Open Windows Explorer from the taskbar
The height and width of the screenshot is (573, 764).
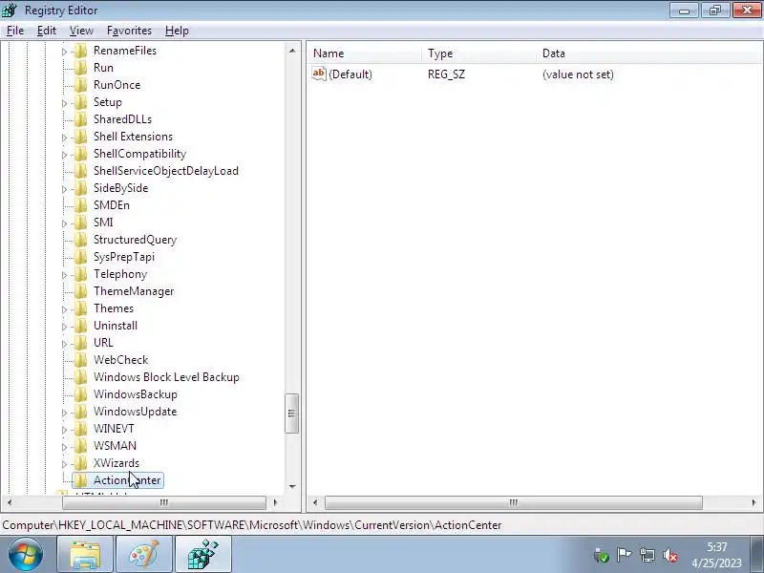click(x=85, y=554)
